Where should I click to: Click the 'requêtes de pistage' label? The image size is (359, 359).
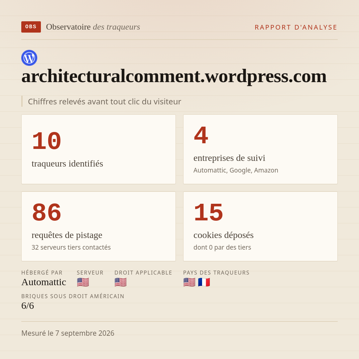point(67,235)
